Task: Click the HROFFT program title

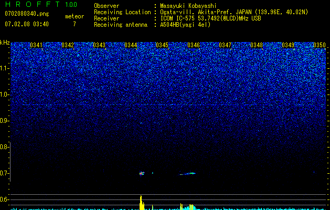Action: pyautogui.click(x=33, y=4)
